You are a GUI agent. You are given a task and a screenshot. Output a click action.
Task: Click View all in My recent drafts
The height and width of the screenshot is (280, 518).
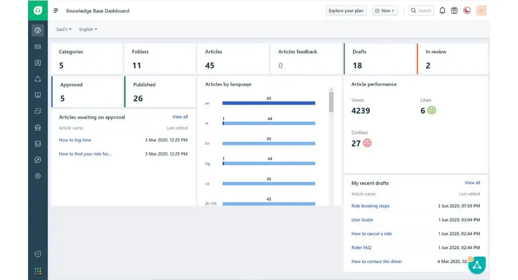pyautogui.click(x=472, y=183)
